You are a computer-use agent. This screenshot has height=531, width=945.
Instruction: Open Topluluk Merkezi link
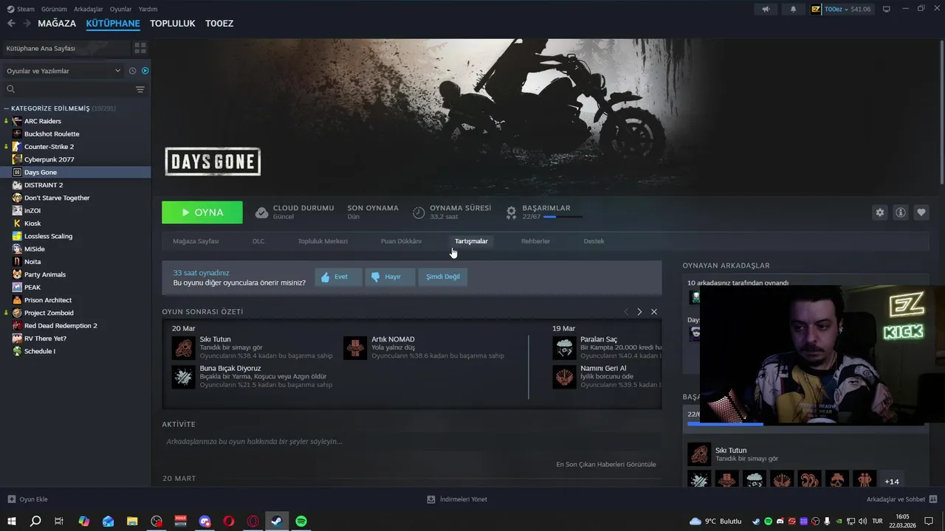[323, 241]
